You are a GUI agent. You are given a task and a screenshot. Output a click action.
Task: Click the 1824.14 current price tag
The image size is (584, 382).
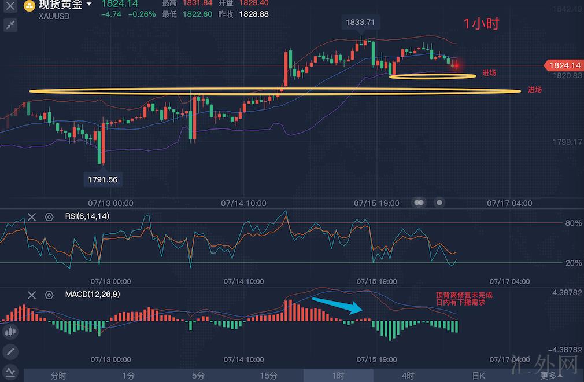[x=563, y=66]
